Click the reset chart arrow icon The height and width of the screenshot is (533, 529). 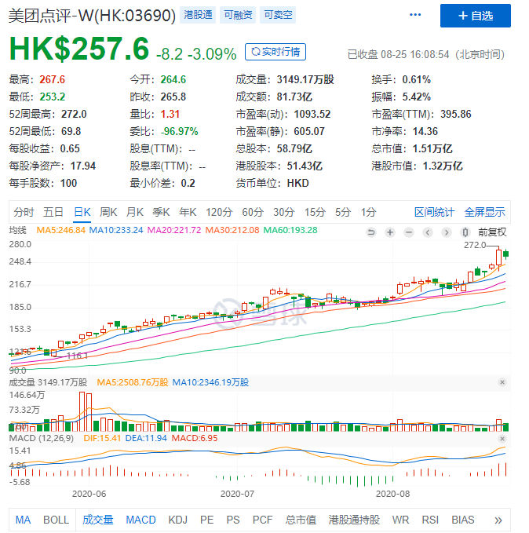coord(373,232)
